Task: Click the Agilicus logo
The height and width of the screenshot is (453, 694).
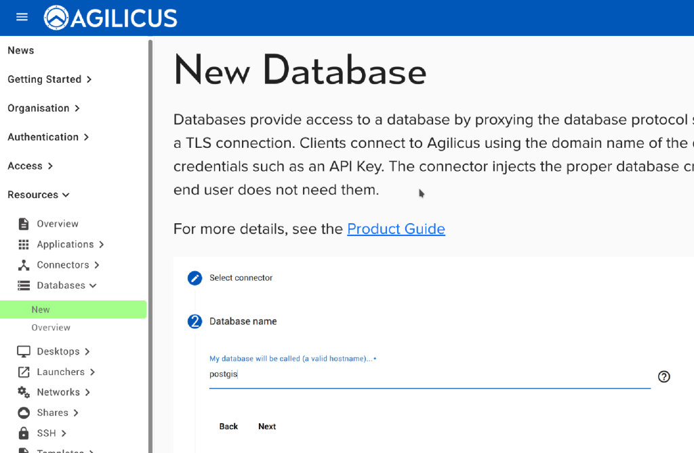Action: point(110,18)
